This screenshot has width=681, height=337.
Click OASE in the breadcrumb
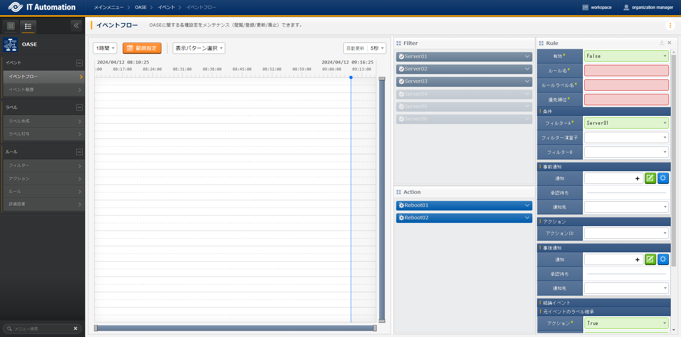(141, 7)
